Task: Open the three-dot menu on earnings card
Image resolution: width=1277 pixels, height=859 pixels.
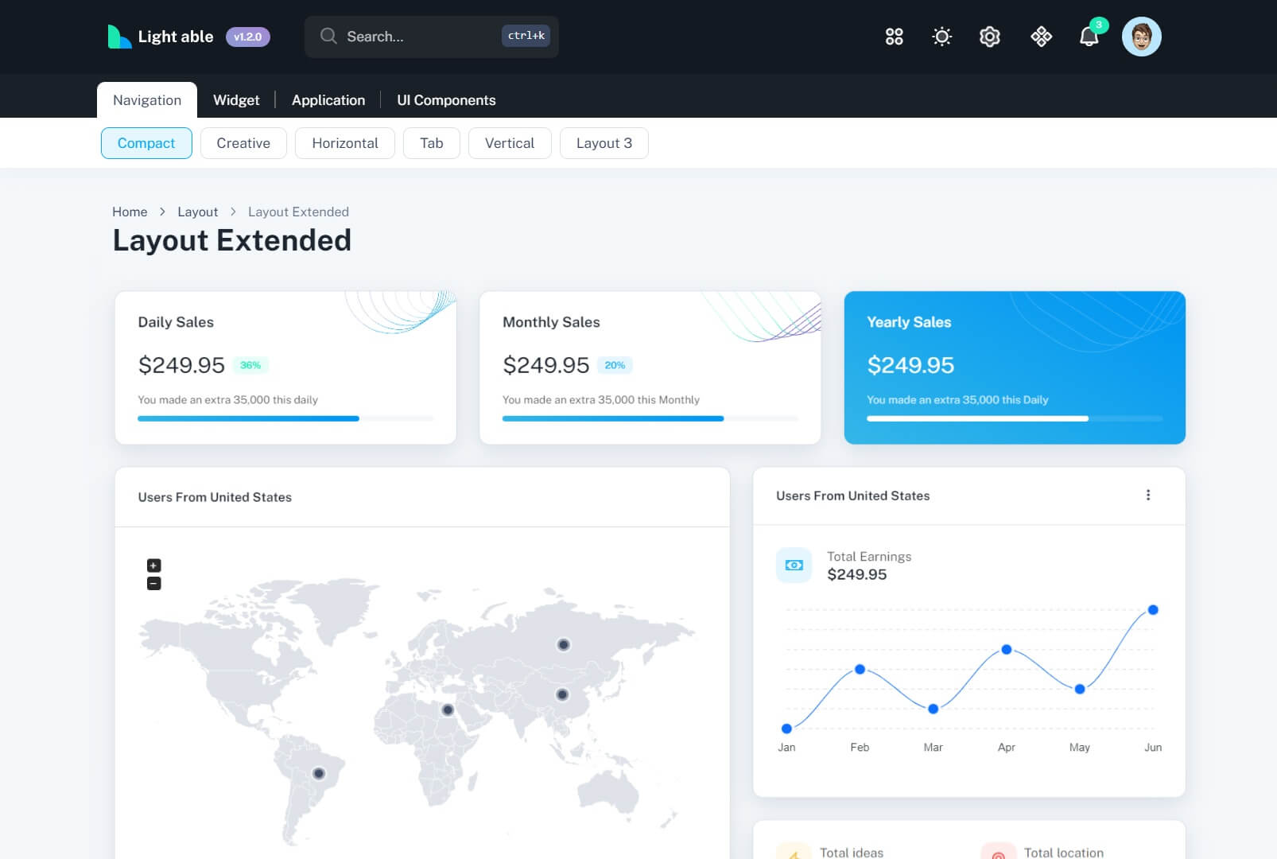Action: [1147, 496]
